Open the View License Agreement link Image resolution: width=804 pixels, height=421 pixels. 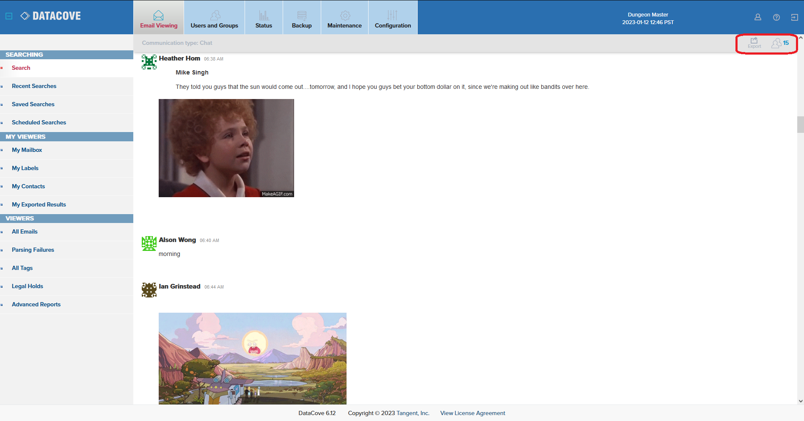click(472, 413)
